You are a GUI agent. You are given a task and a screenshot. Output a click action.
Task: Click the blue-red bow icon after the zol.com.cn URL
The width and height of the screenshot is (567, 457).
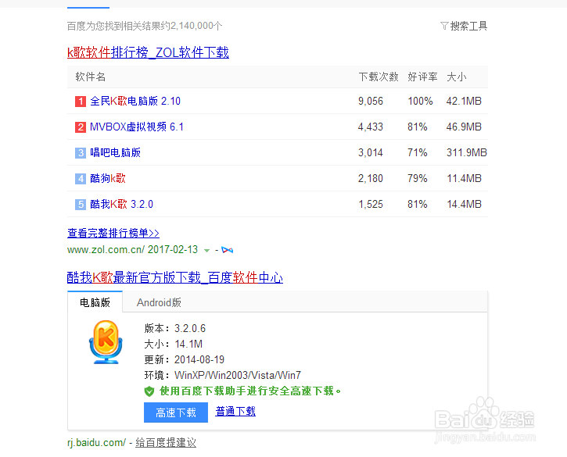coord(227,250)
